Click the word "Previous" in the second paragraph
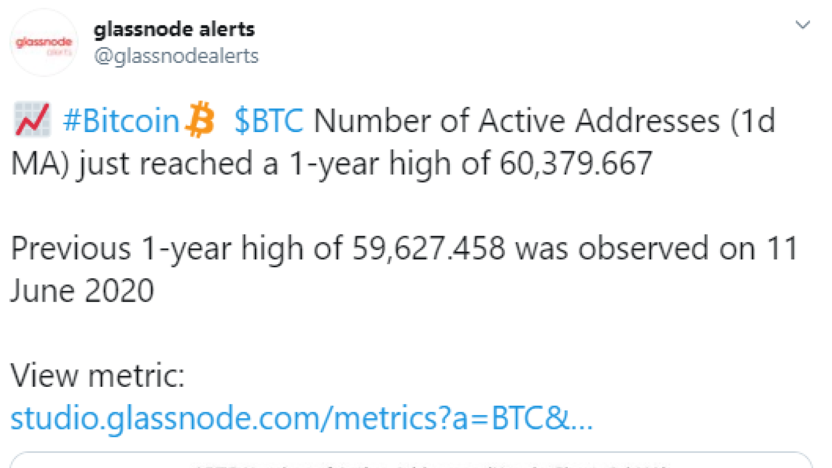Viewport: 832px width, 468px height. tap(71, 248)
